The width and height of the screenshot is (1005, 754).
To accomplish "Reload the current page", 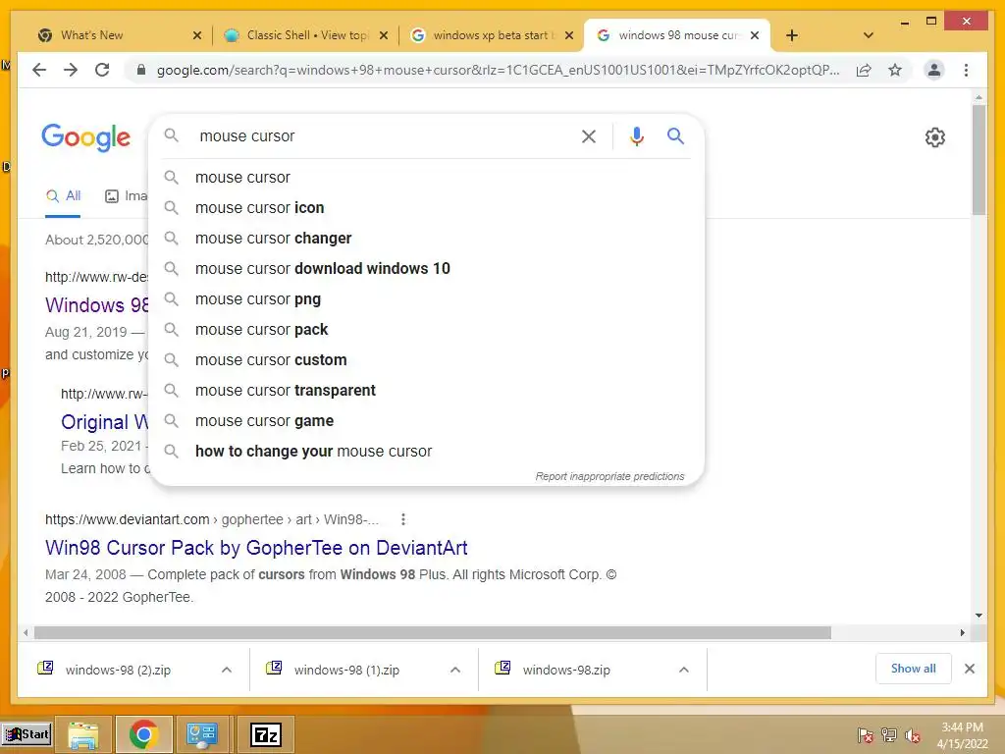I will coord(102,70).
